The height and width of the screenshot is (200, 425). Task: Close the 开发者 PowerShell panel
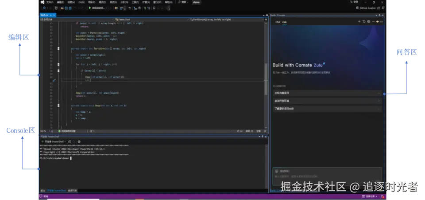click(266, 137)
